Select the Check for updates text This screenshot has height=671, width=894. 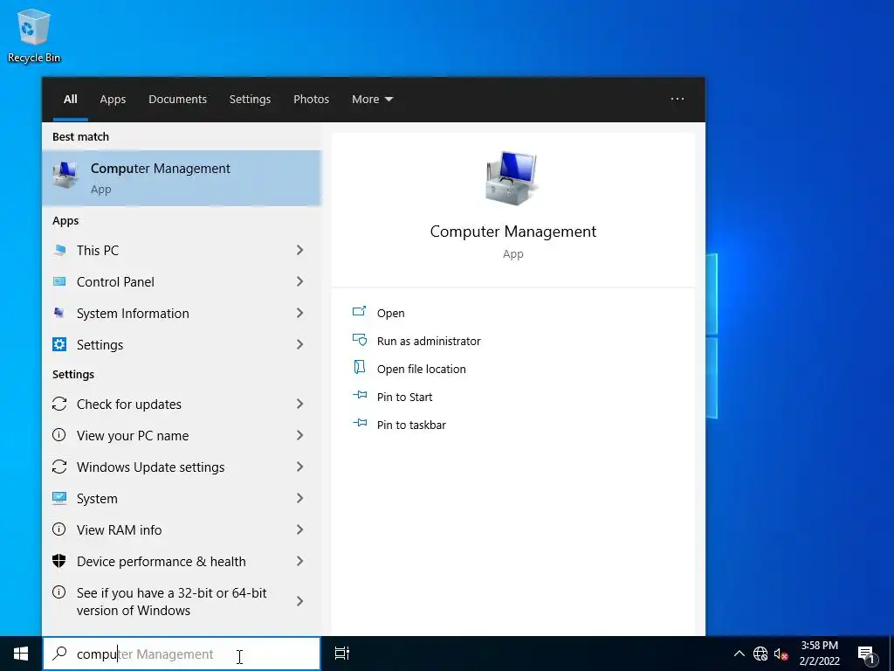129,404
